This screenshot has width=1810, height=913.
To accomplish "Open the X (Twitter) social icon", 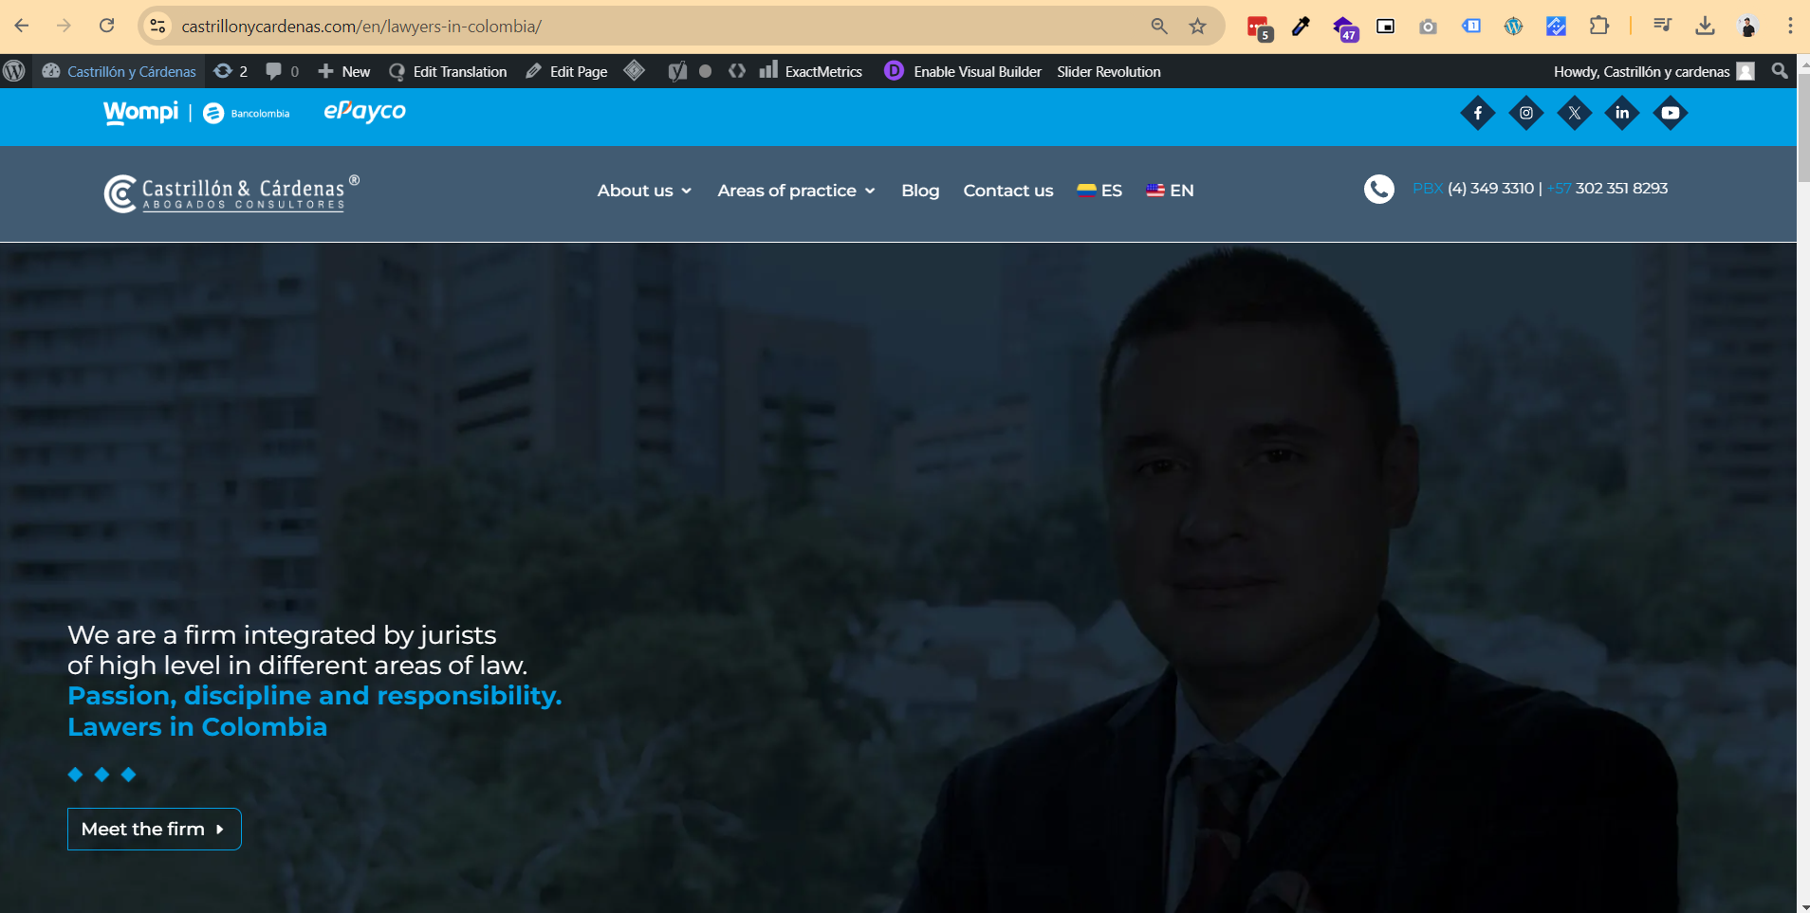I will pyautogui.click(x=1575, y=113).
